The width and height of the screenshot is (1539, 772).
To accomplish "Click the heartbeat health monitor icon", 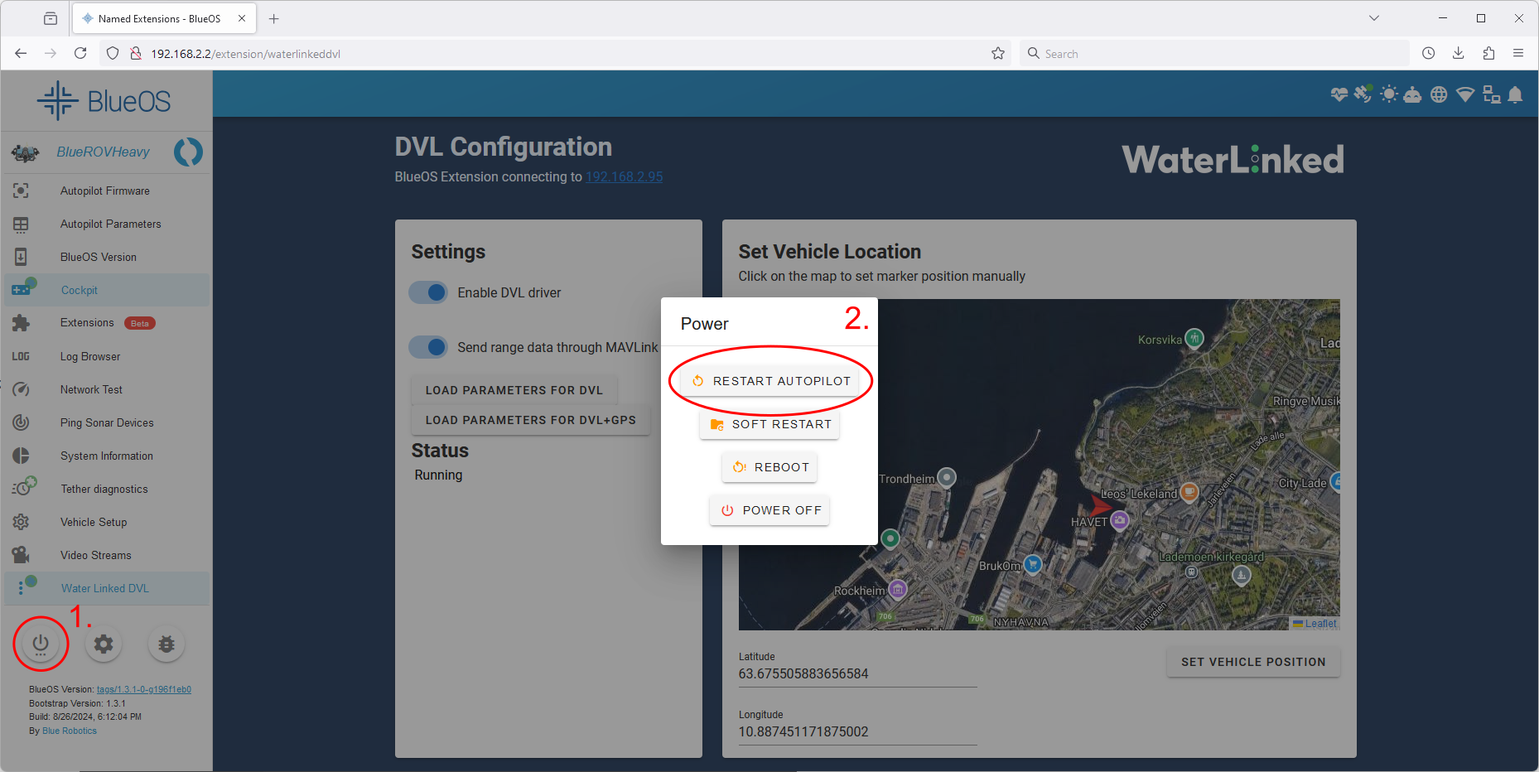I will pyautogui.click(x=1339, y=94).
